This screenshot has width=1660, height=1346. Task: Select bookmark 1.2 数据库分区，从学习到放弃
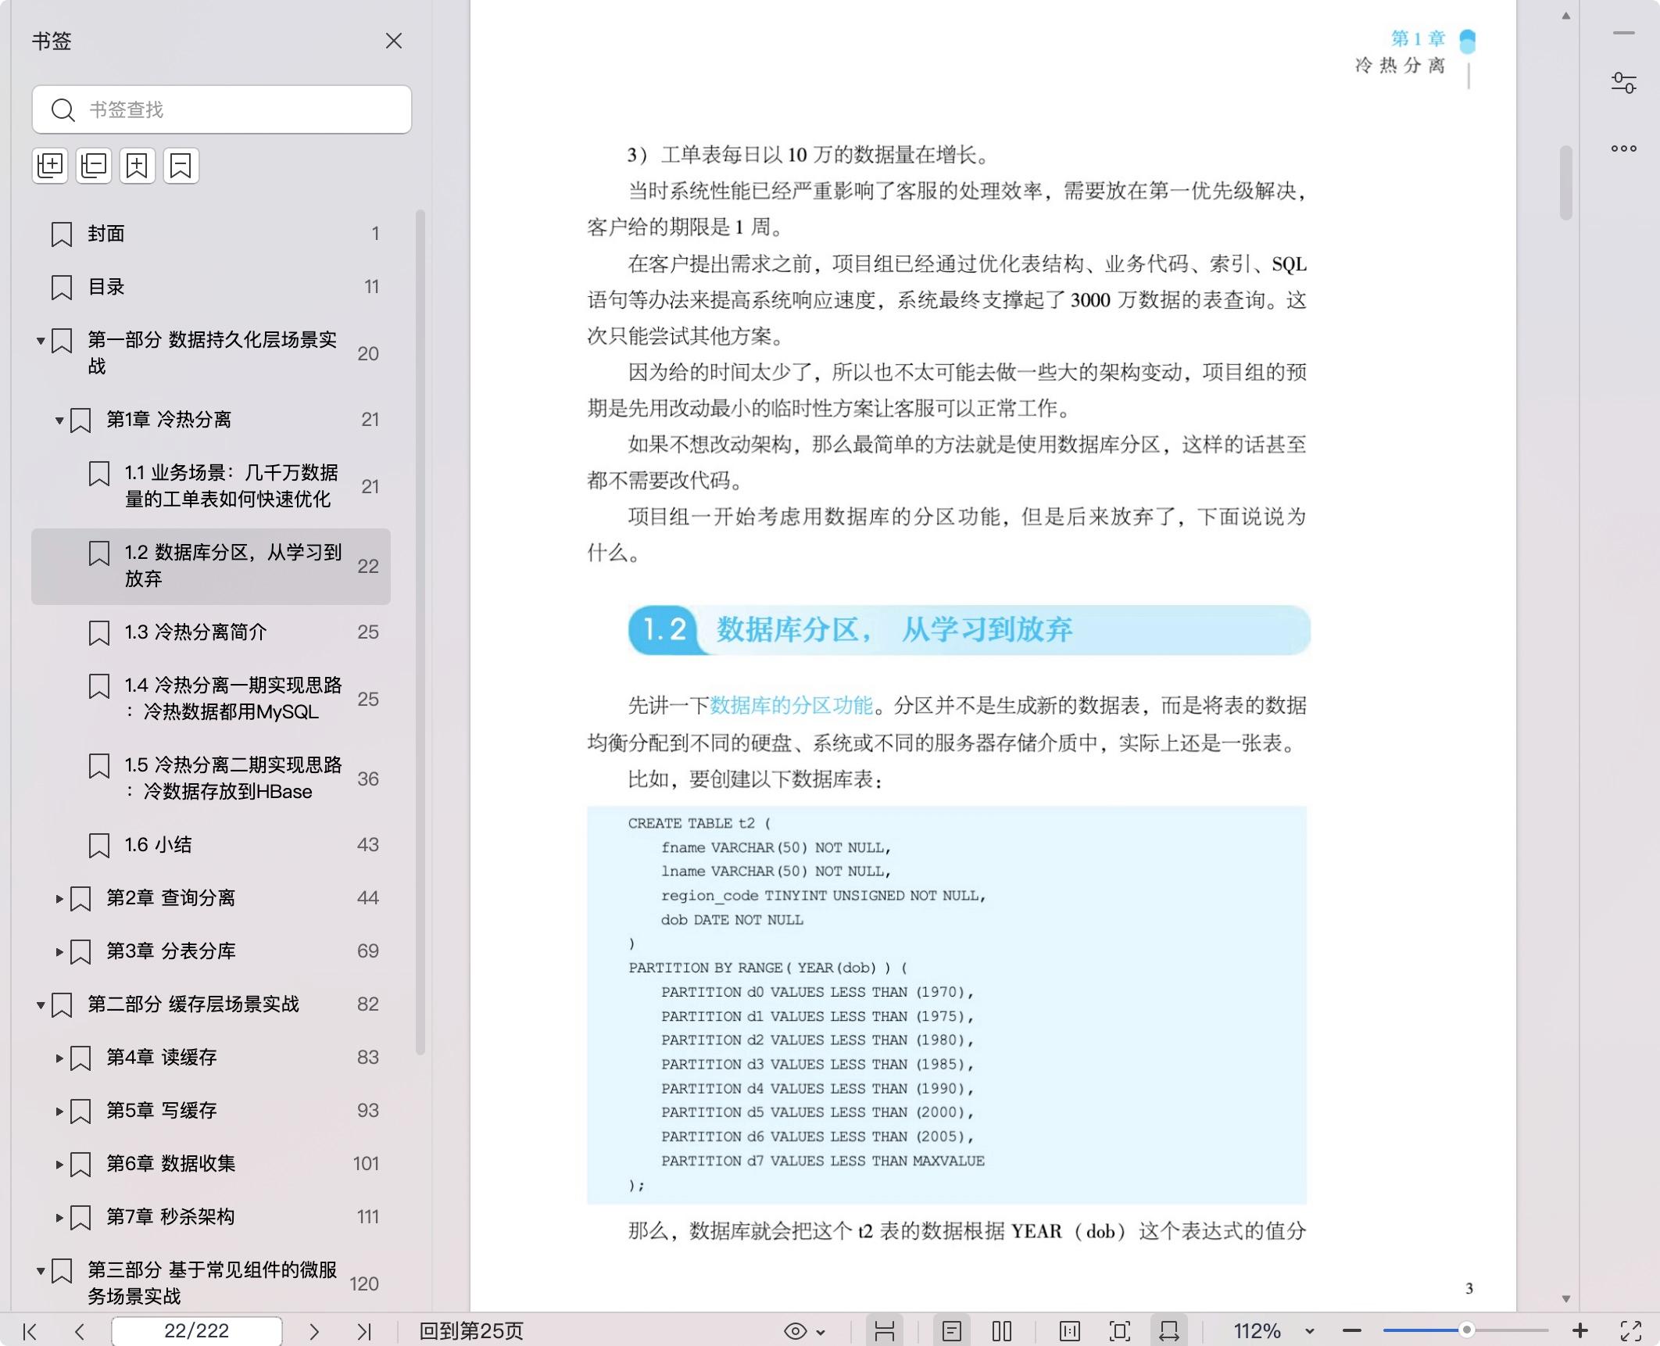[211, 566]
